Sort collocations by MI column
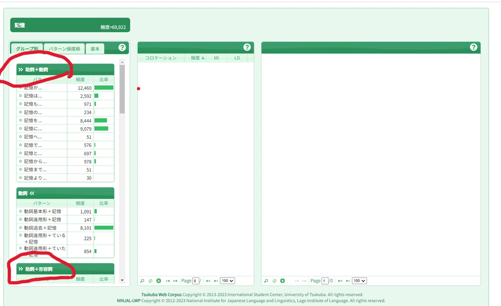The image size is (501, 306). tap(216, 58)
